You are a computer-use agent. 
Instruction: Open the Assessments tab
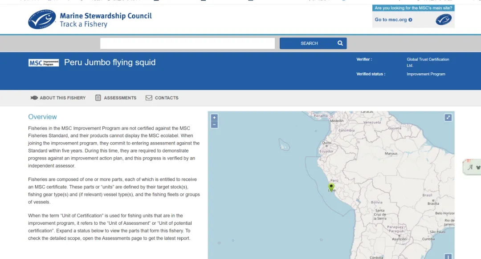pyautogui.click(x=116, y=98)
